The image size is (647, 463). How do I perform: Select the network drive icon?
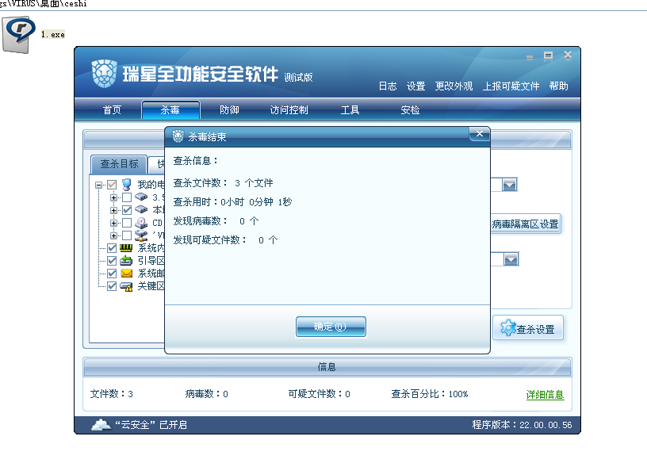click(141, 235)
